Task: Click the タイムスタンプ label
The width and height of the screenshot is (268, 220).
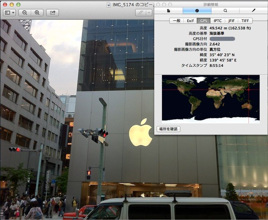Action: coord(194,66)
